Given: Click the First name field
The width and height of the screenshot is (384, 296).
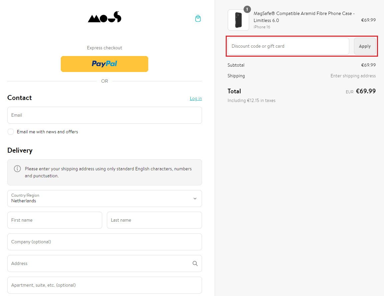Looking at the screenshot, I should click(x=55, y=220).
